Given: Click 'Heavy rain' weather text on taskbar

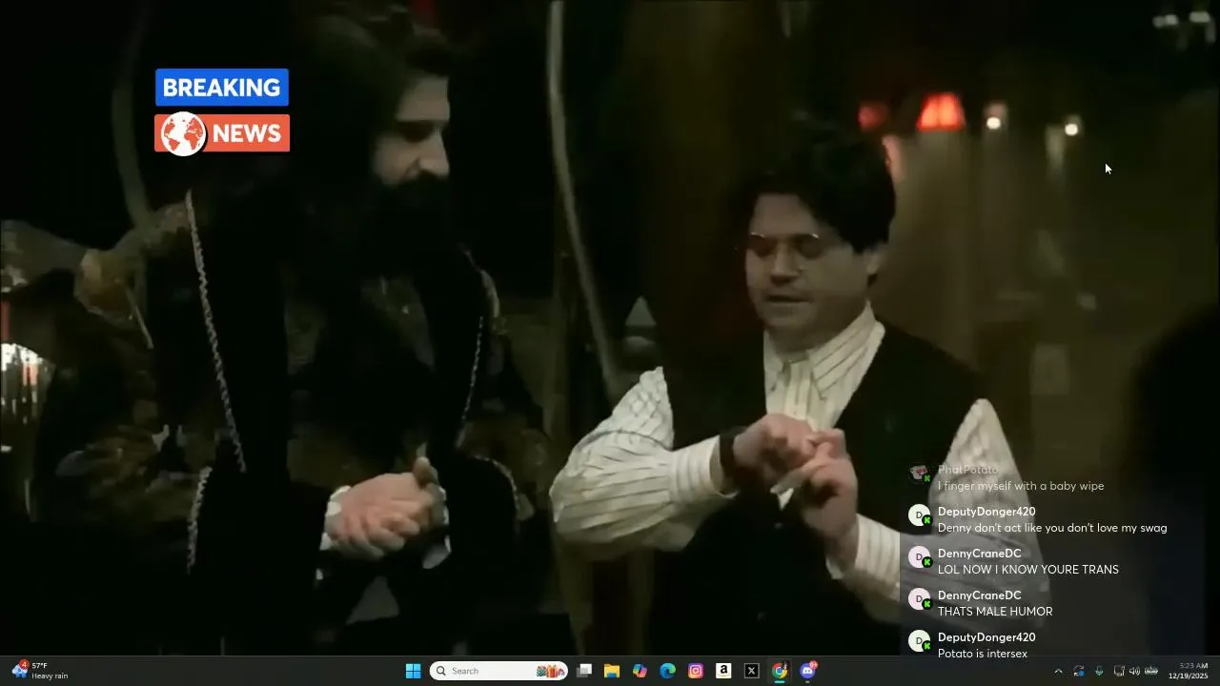Looking at the screenshot, I should 50,676.
